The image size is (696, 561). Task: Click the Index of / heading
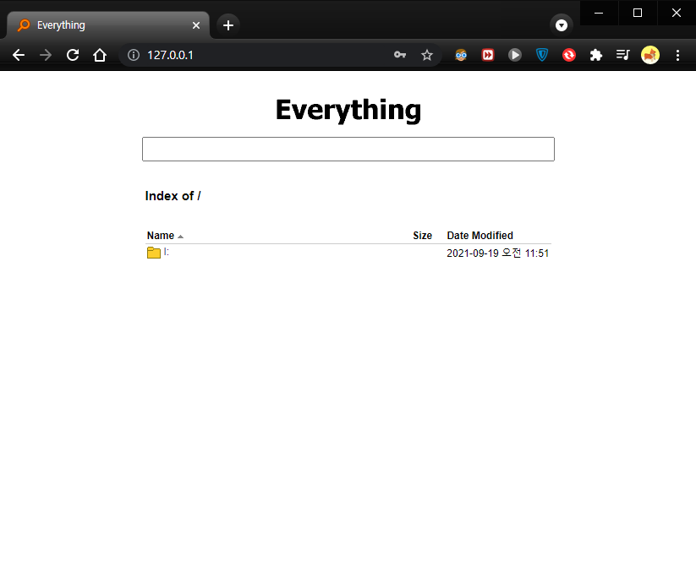tap(173, 196)
